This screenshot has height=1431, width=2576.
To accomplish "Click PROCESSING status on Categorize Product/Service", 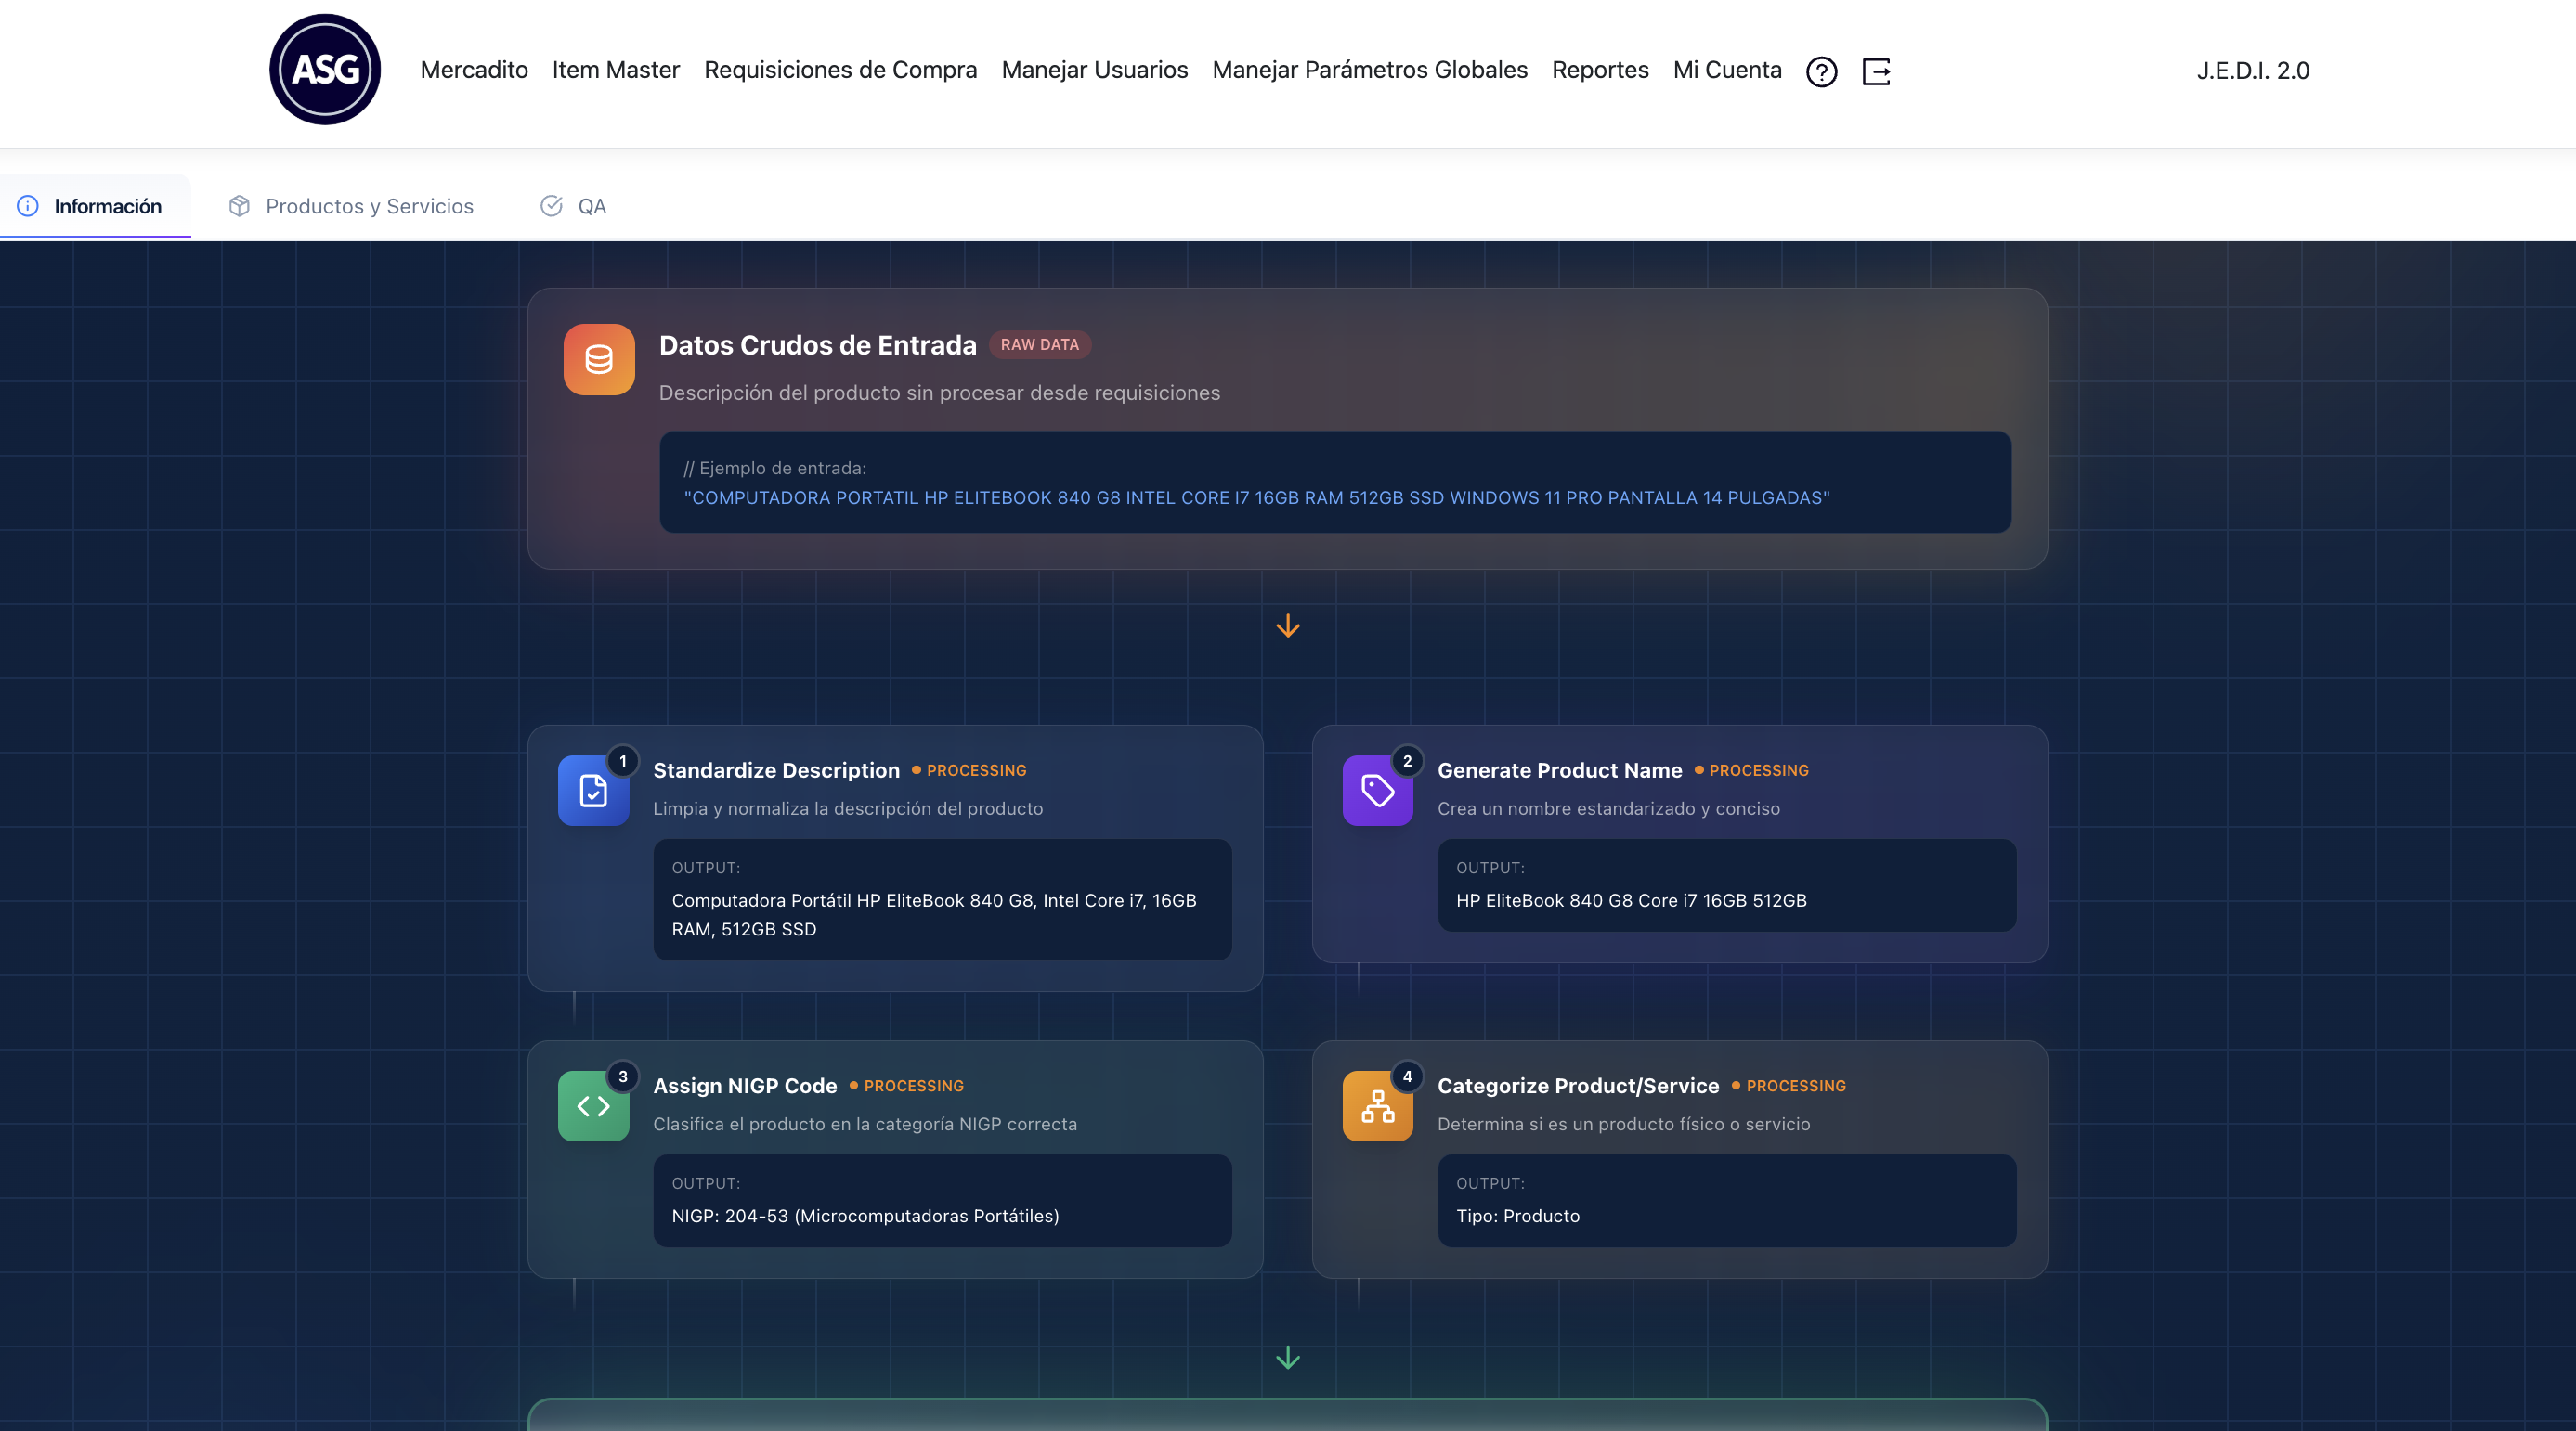I will [x=1788, y=1086].
